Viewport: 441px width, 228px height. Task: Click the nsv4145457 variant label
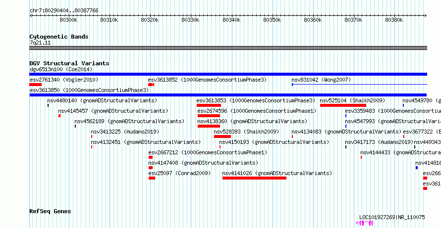click(113, 111)
